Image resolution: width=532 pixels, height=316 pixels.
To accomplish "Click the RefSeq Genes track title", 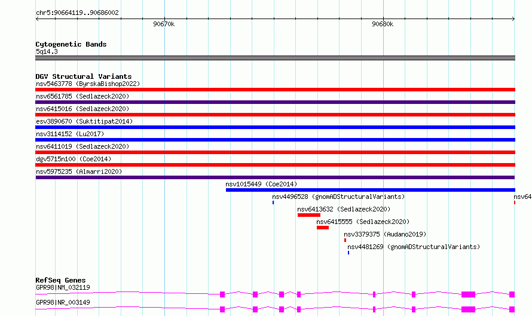I will tap(60, 280).
